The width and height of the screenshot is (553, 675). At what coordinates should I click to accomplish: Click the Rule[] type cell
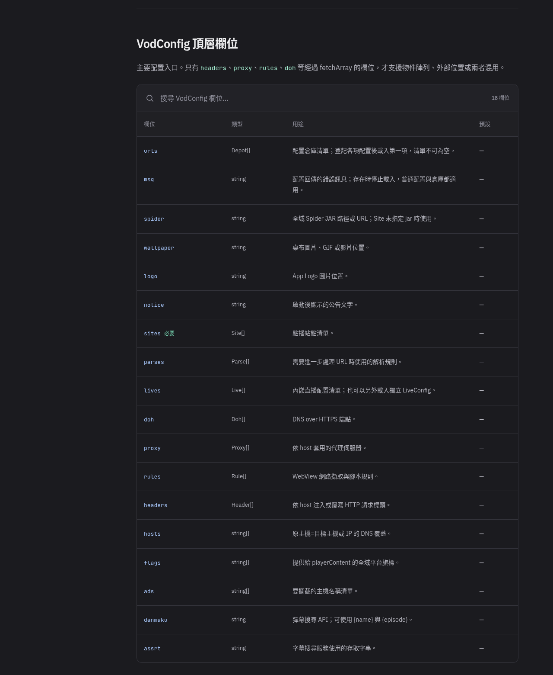point(239,476)
